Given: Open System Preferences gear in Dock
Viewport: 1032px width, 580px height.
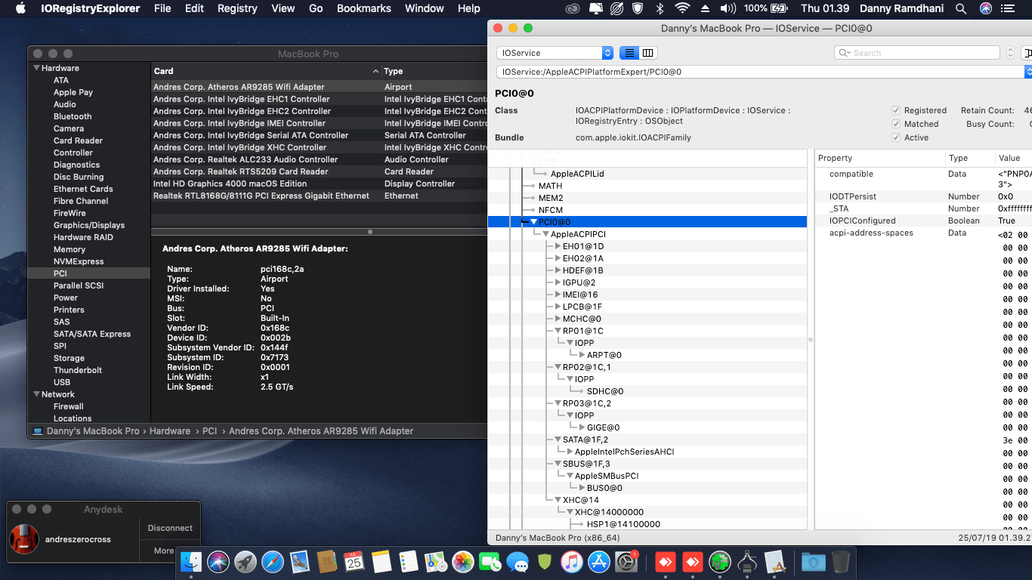Looking at the screenshot, I should click(627, 561).
